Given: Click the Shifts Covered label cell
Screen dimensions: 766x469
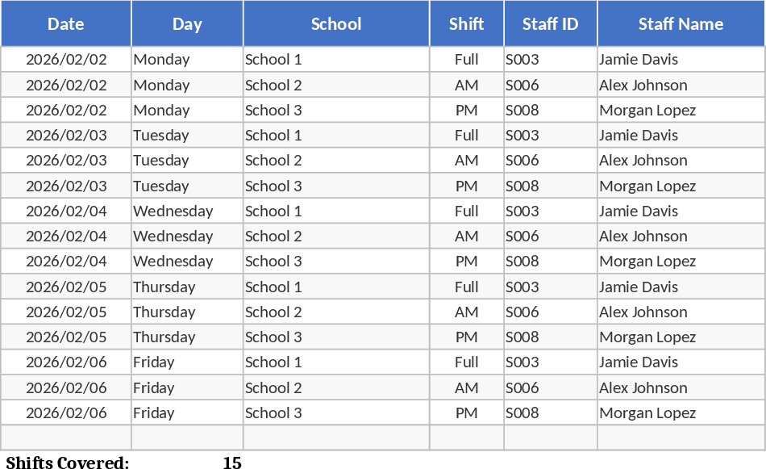Looking at the screenshot, I should [x=67, y=463].
